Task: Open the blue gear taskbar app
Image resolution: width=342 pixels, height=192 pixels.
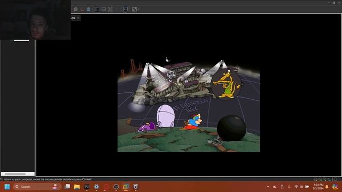Action: [x=96, y=187]
